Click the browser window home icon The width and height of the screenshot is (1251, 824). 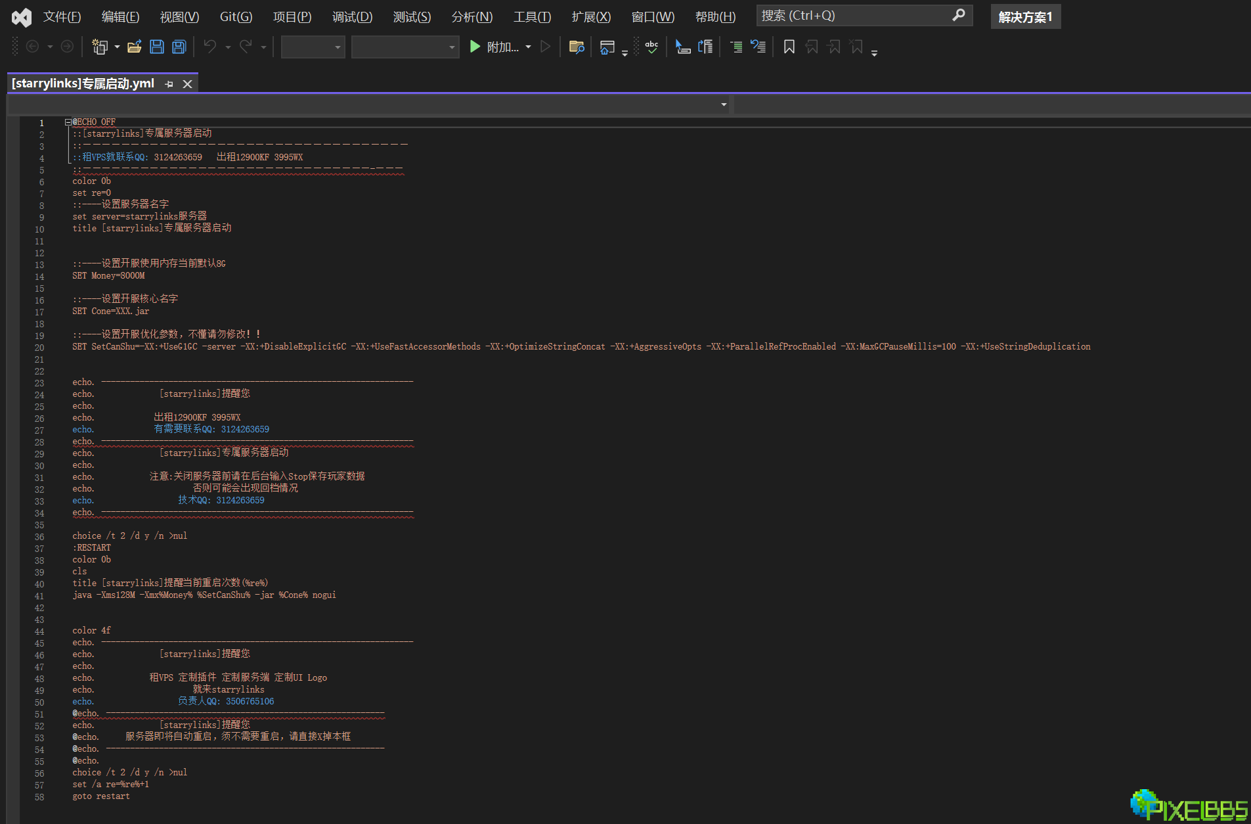(x=607, y=47)
